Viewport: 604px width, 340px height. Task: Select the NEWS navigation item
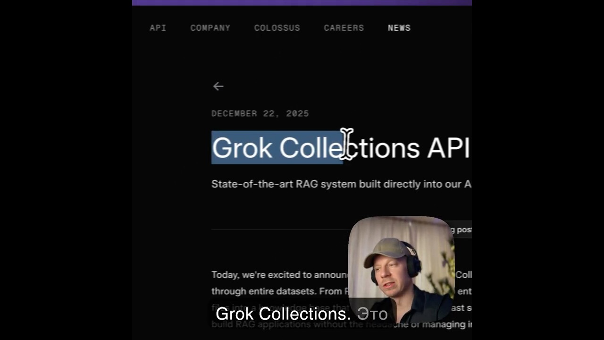point(399,28)
